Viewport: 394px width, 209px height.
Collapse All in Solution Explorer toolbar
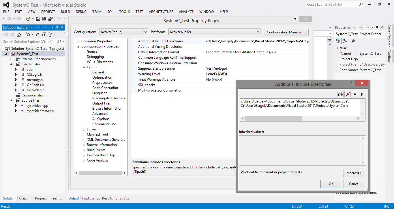tap(44, 35)
